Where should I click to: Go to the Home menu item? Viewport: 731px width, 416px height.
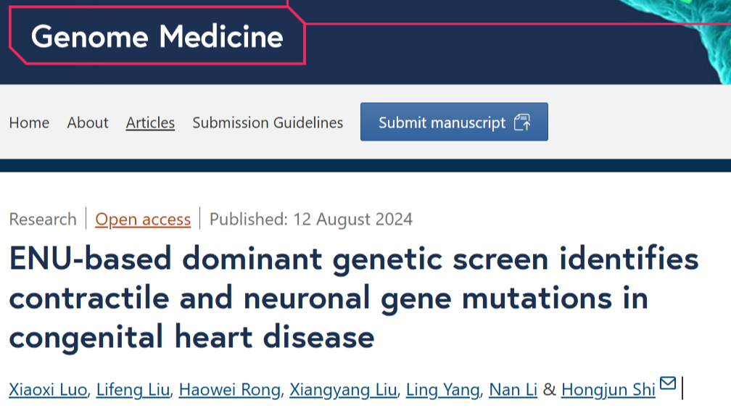tap(29, 122)
